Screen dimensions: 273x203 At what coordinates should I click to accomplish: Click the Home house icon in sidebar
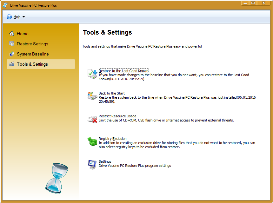click(12, 33)
